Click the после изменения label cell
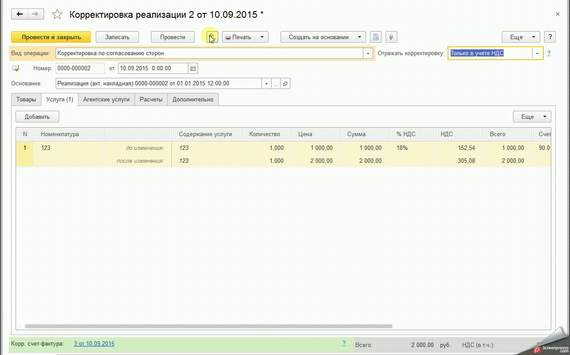Image resolution: width=570 pixels, height=355 pixels. (138, 161)
